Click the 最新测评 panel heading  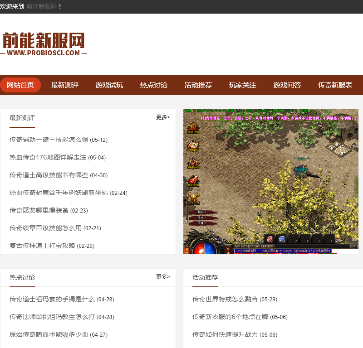pyautogui.click(x=22, y=118)
